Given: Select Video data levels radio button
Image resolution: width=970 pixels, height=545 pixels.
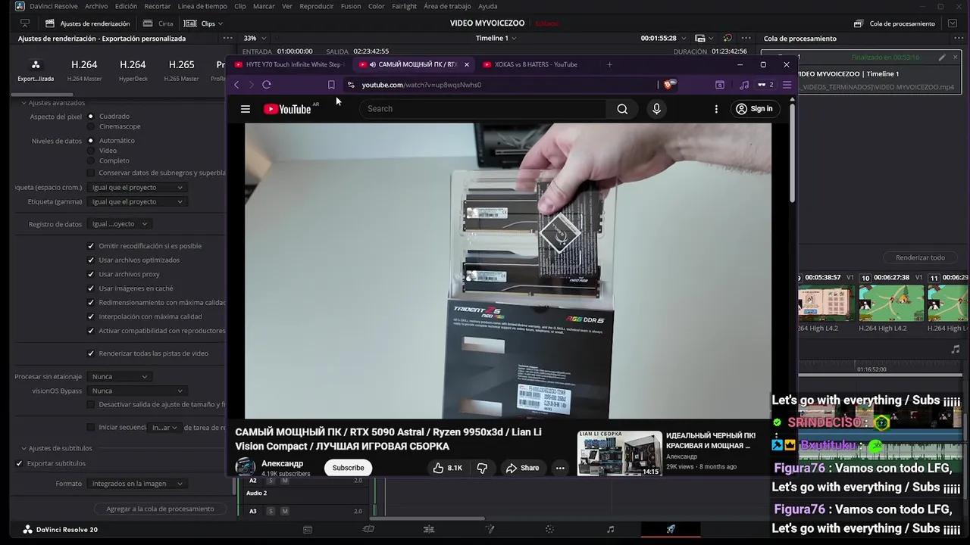Looking at the screenshot, I should tap(91, 151).
